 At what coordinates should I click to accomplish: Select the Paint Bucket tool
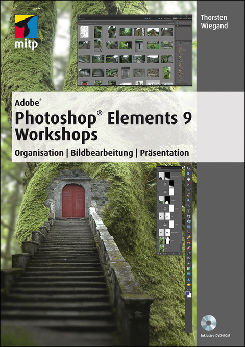click(x=188, y=264)
